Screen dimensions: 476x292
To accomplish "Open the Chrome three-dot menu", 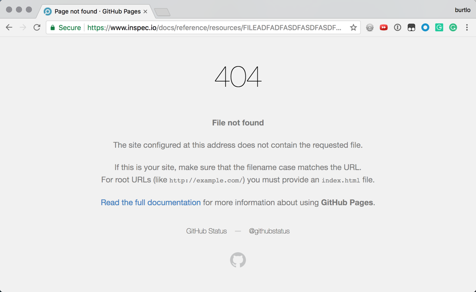I will coord(467,28).
